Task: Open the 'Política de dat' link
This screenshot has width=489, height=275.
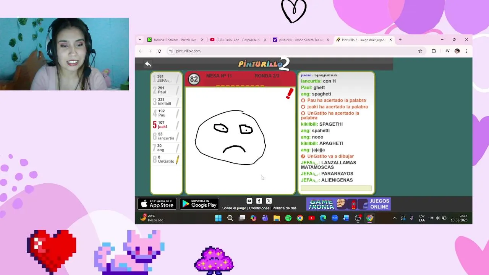Action: 285,208
